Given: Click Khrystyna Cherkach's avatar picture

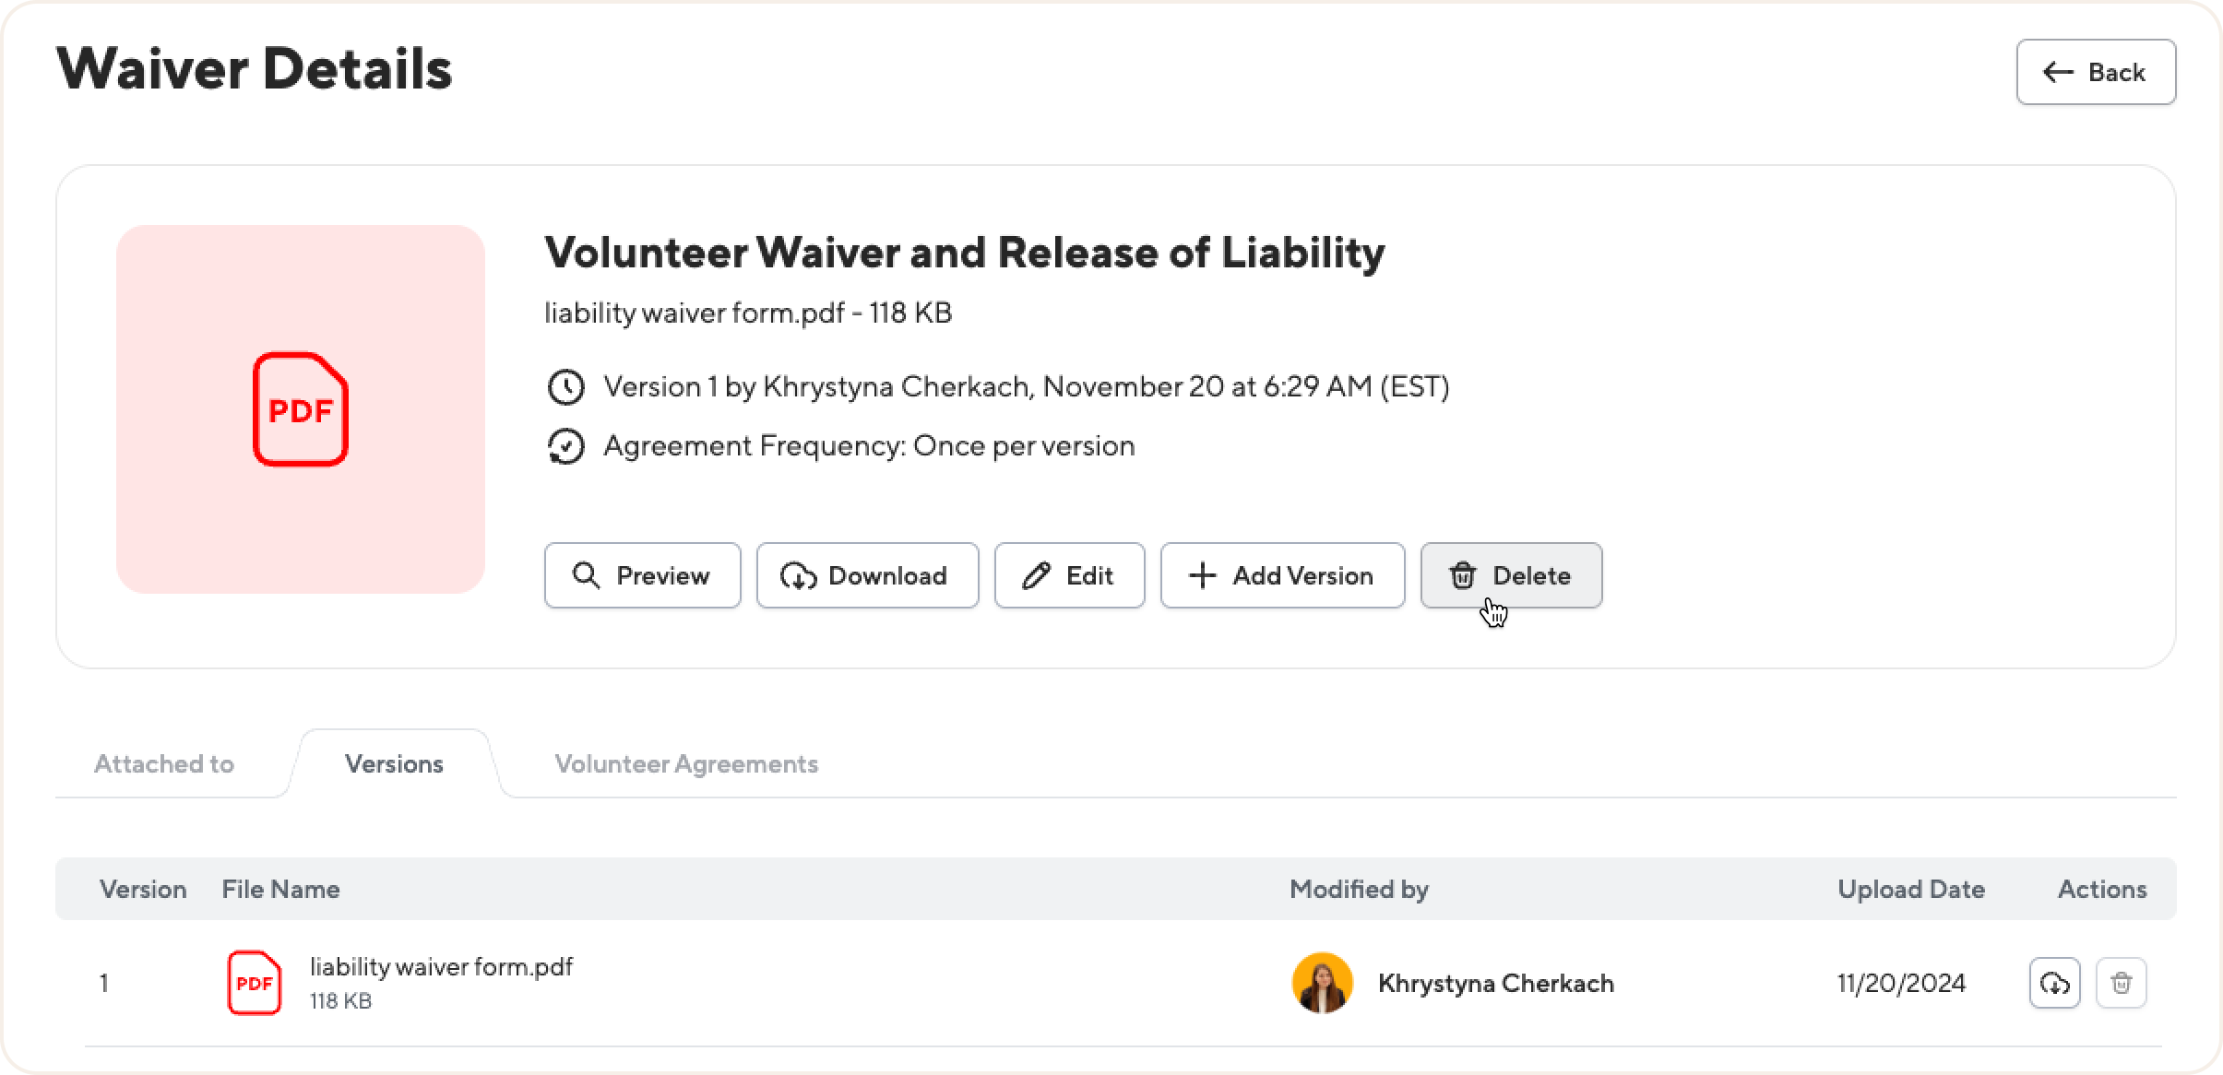Looking at the screenshot, I should click(x=1322, y=983).
